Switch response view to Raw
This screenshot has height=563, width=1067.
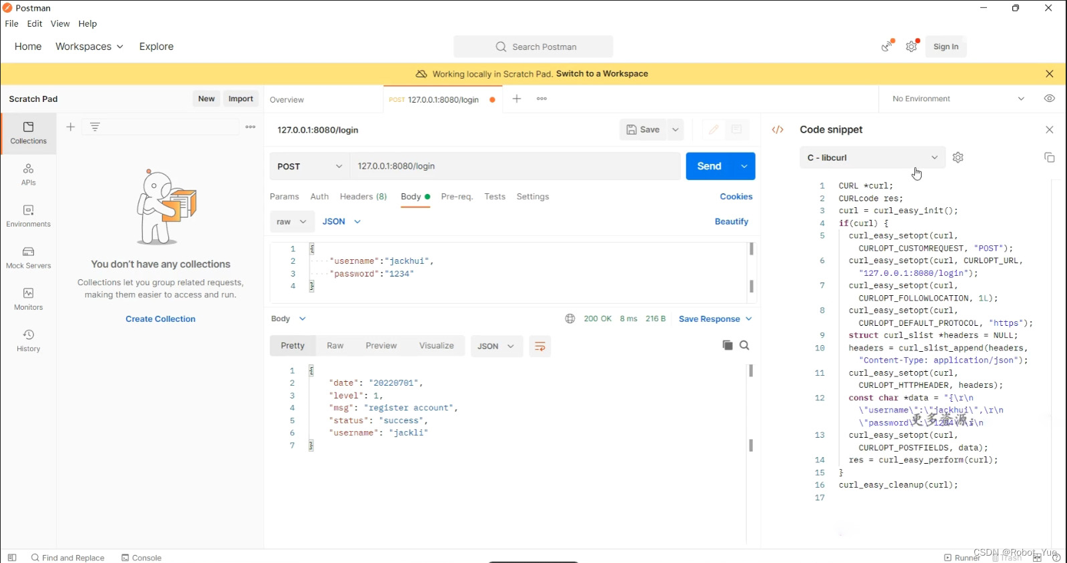(335, 346)
